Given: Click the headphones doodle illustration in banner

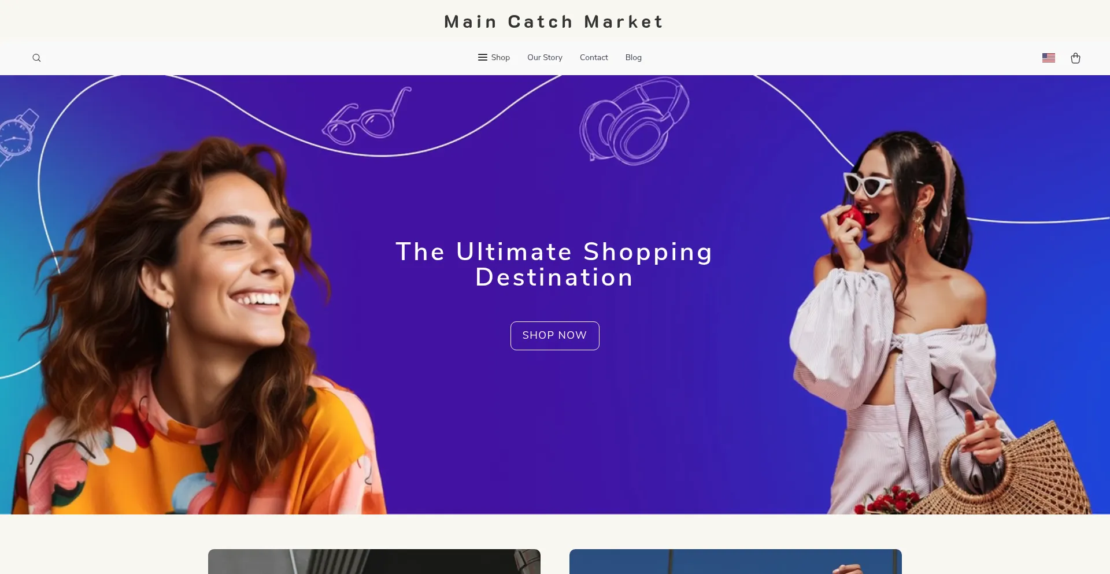Looking at the screenshot, I should tap(634, 121).
